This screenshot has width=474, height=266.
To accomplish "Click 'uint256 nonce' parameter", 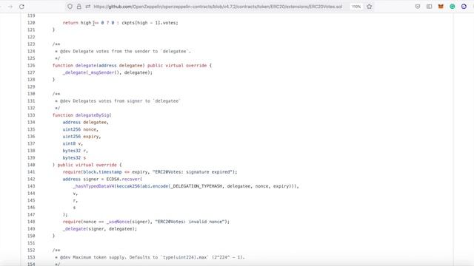I will click(x=79, y=129).
